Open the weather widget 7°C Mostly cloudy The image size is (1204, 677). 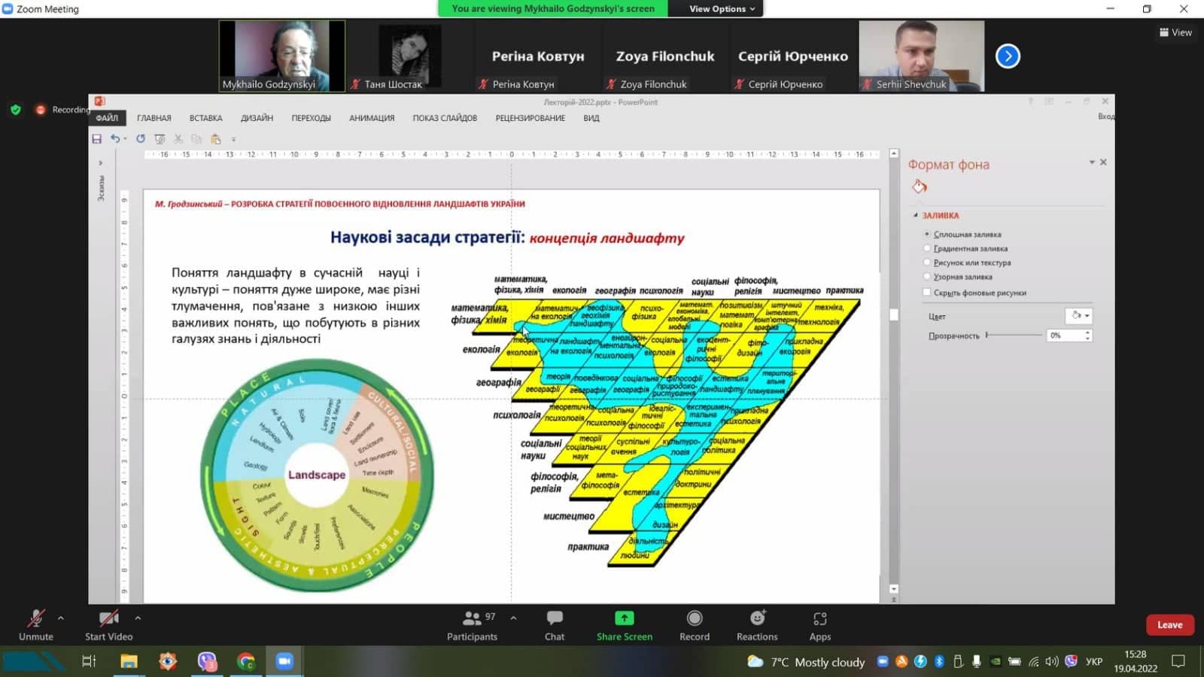pos(806,662)
